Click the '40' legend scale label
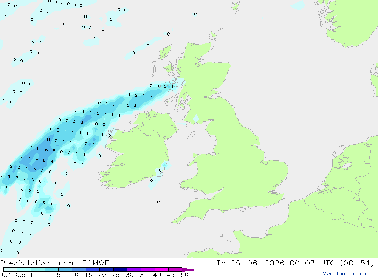 [x=157, y=275]
